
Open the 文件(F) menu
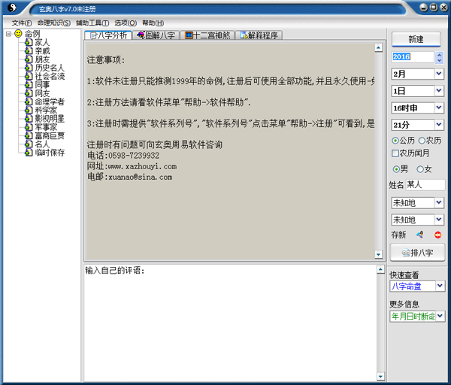[22, 23]
